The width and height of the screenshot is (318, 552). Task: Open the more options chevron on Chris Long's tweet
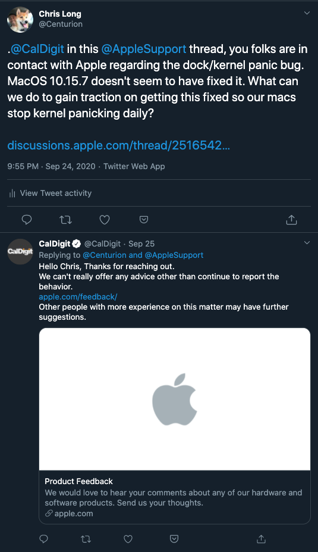(x=307, y=13)
